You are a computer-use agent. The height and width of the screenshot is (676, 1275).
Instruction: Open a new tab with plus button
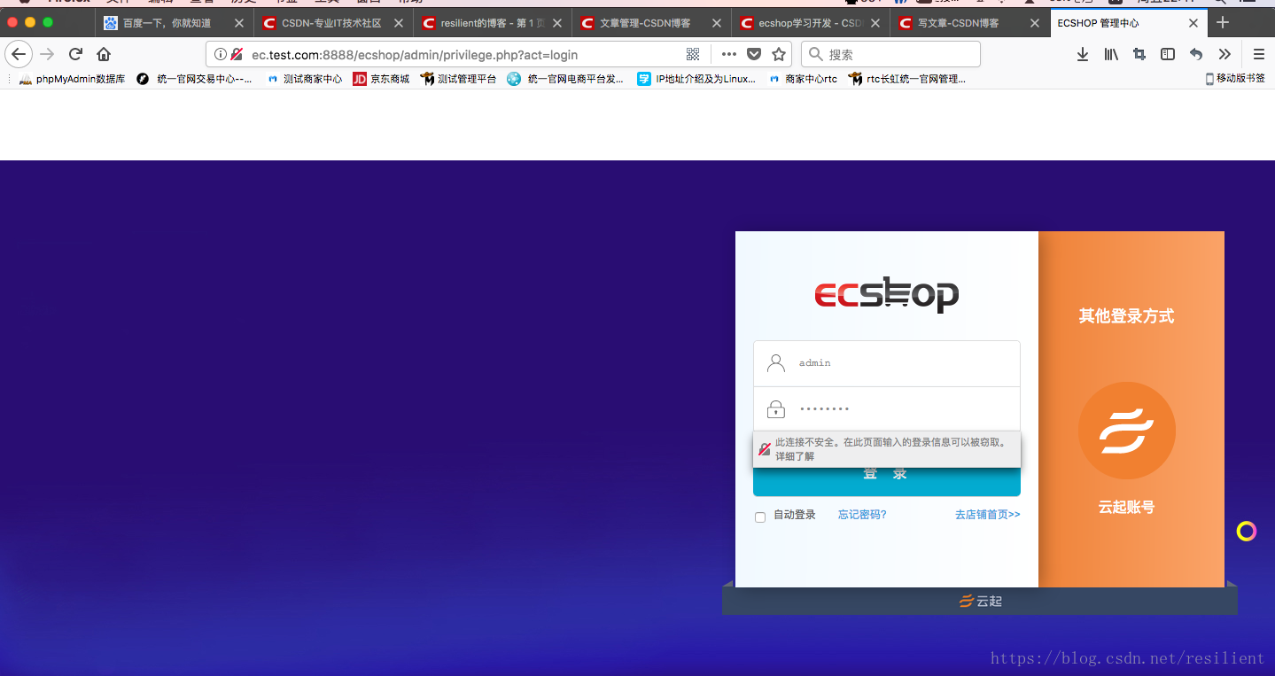click(1223, 22)
